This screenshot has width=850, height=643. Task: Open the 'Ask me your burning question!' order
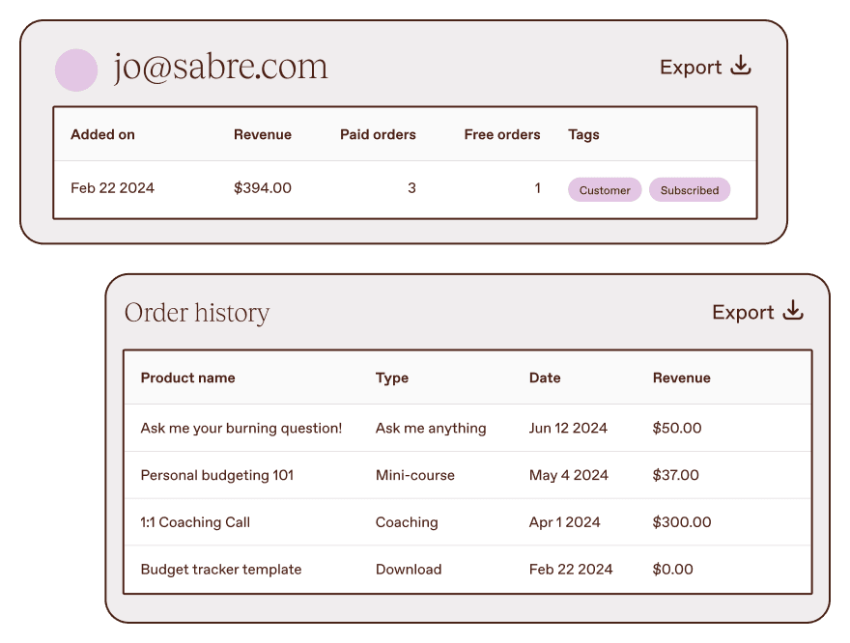tap(241, 428)
